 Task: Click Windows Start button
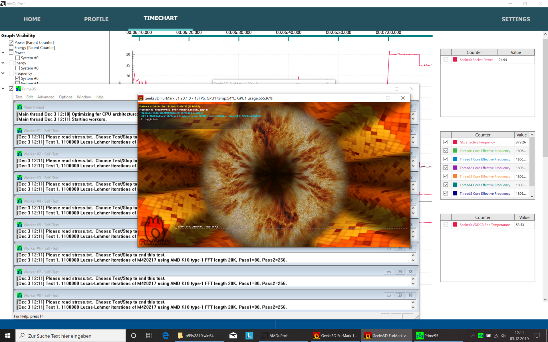point(8,335)
